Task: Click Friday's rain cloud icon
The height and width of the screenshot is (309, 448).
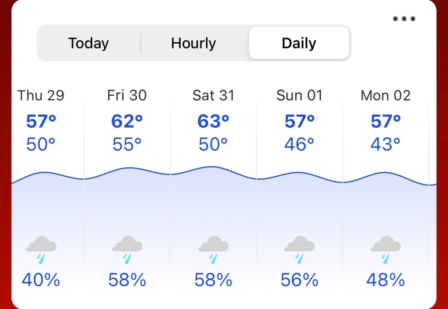Action: pos(127,249)
